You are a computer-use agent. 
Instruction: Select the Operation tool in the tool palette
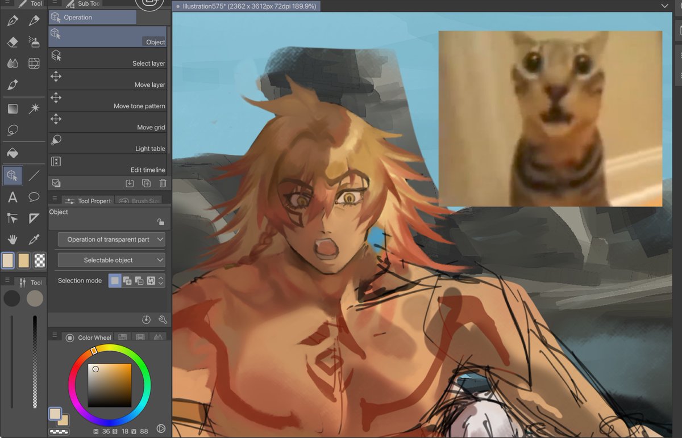tap(13, 175)
